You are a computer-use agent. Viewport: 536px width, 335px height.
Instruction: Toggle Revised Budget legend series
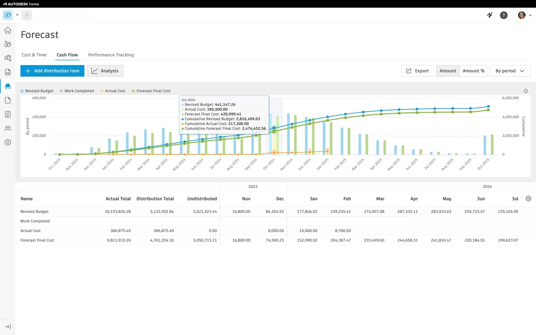point(37,91)
